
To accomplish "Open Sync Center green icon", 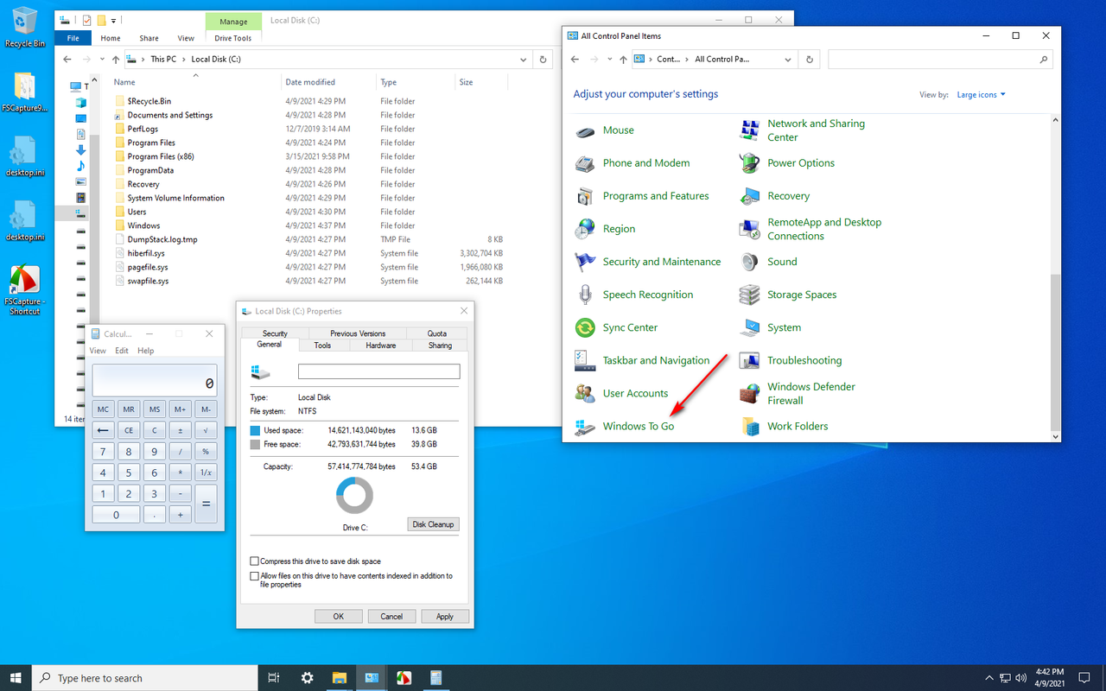I will pos(585,327).
